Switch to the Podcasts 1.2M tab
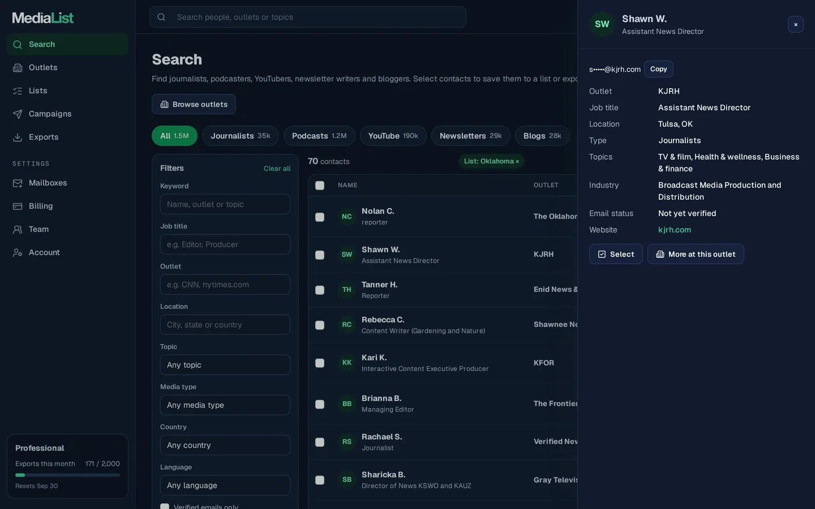The height and width of the screenshot is (509, 815). tap(319, 136)
